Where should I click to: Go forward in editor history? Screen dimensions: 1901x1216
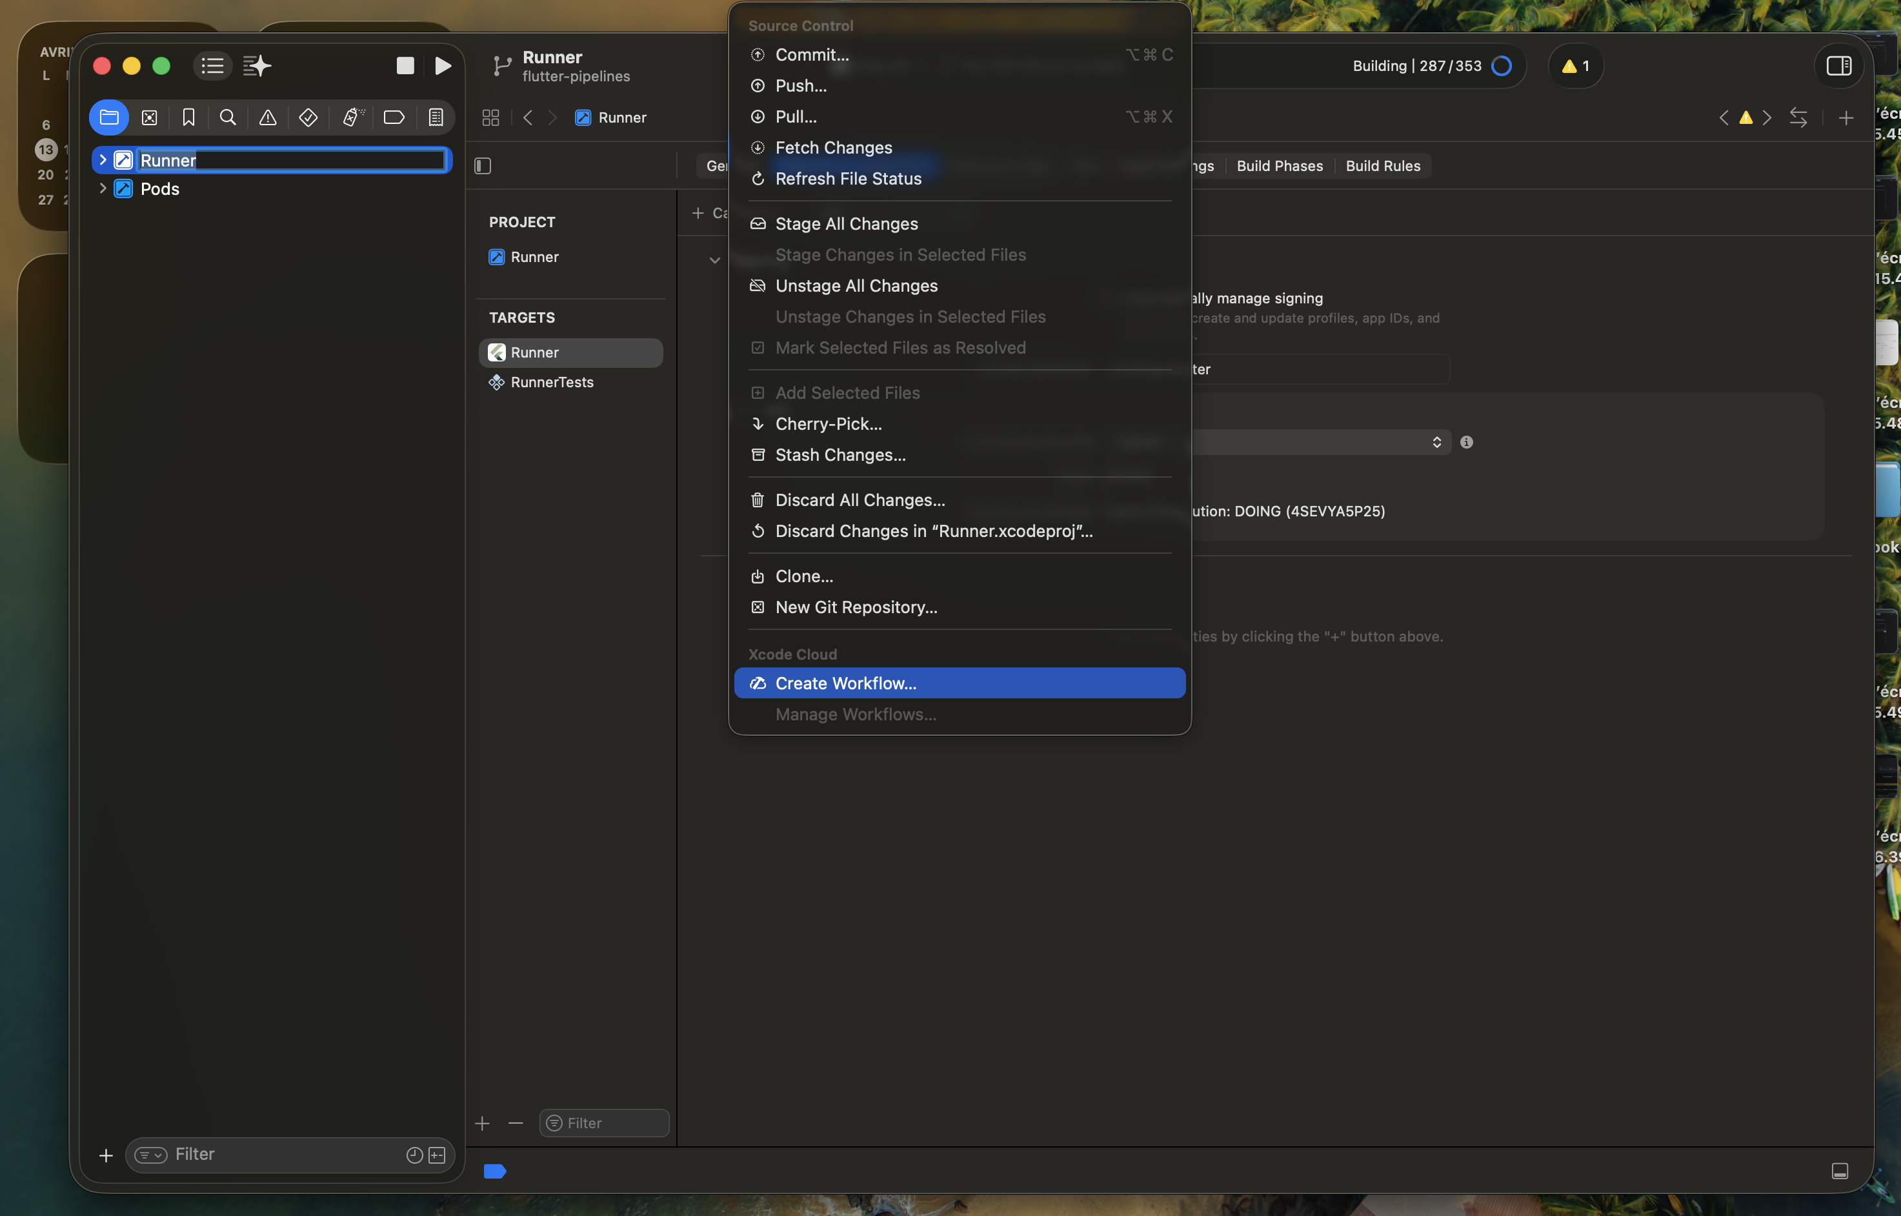click(x=552, y=117)
